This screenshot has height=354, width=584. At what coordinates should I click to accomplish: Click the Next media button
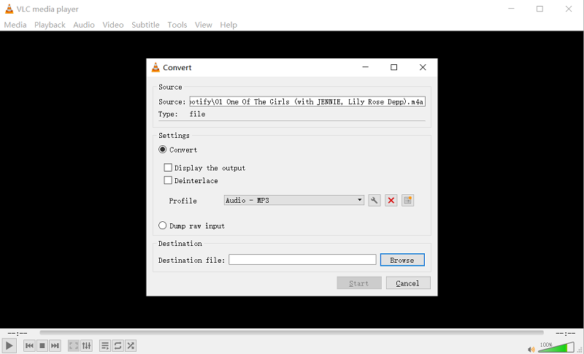[55, 346]
